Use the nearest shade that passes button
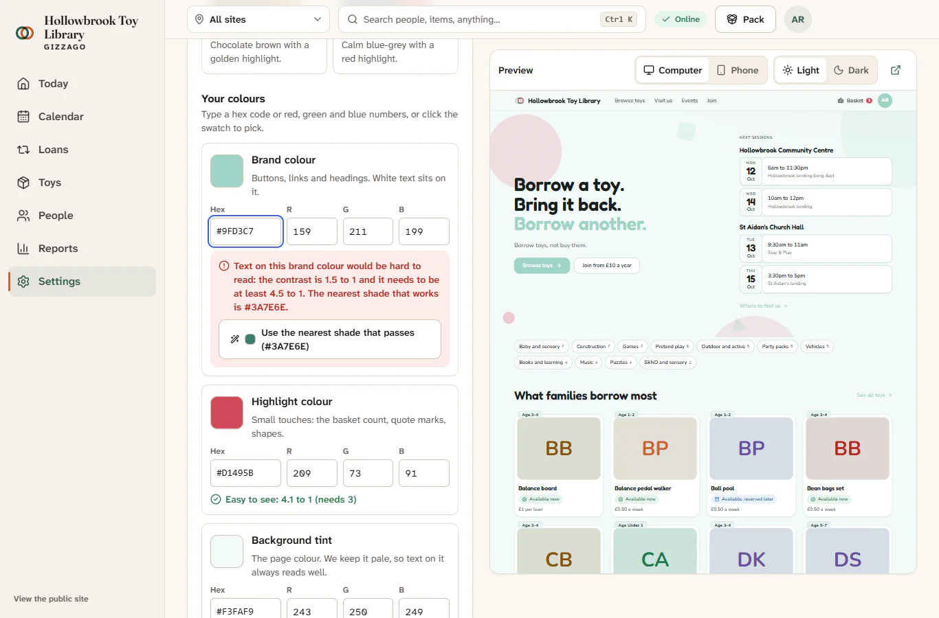 tap(330, 339)
